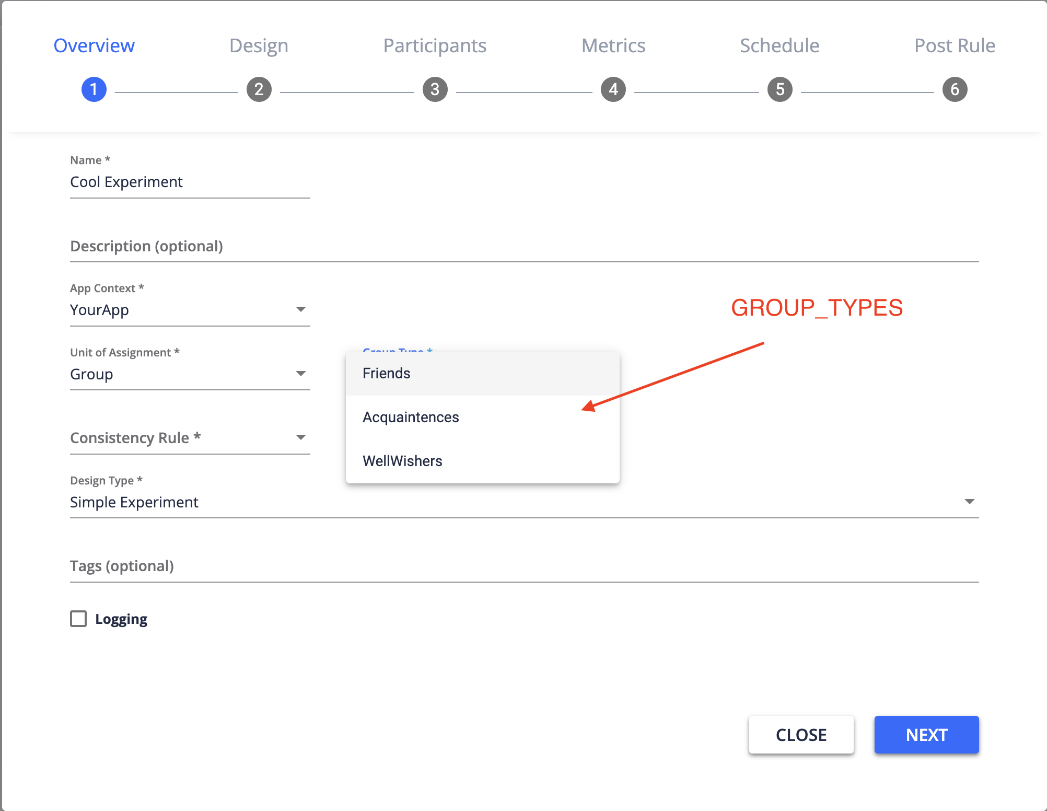Click the step 2 circle icon
Image resolution: width=1047 pixels, height=811 pixels.
click(259, 90)
